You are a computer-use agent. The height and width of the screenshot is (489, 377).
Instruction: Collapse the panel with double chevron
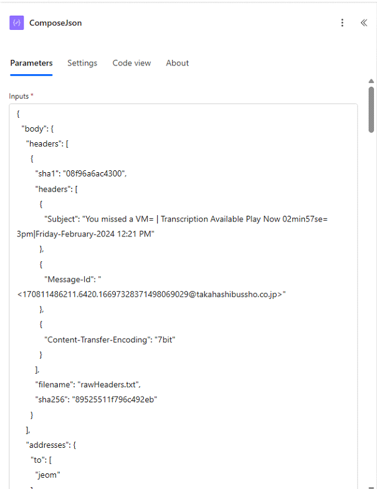tap(364, 23)
